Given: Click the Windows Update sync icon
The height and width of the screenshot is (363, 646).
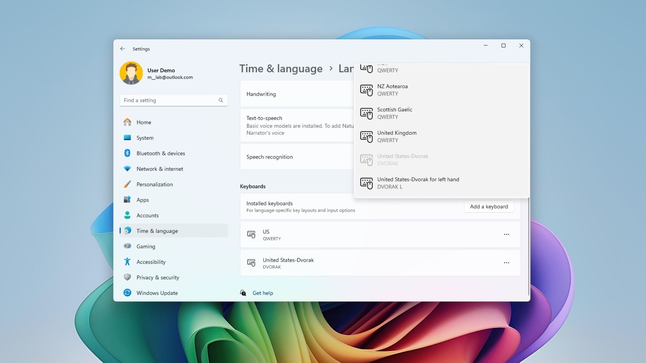Looking at the screenshot, I should coord(127,292).
